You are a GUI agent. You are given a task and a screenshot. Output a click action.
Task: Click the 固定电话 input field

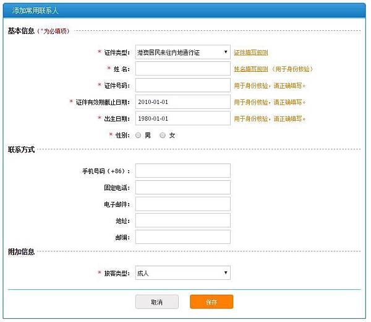[182, 188]
